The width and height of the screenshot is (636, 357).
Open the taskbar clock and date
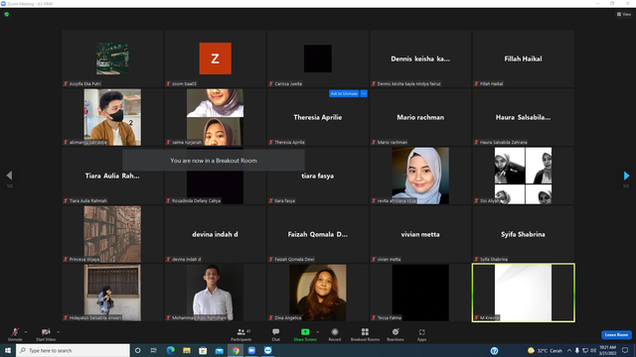click(607, 350)
